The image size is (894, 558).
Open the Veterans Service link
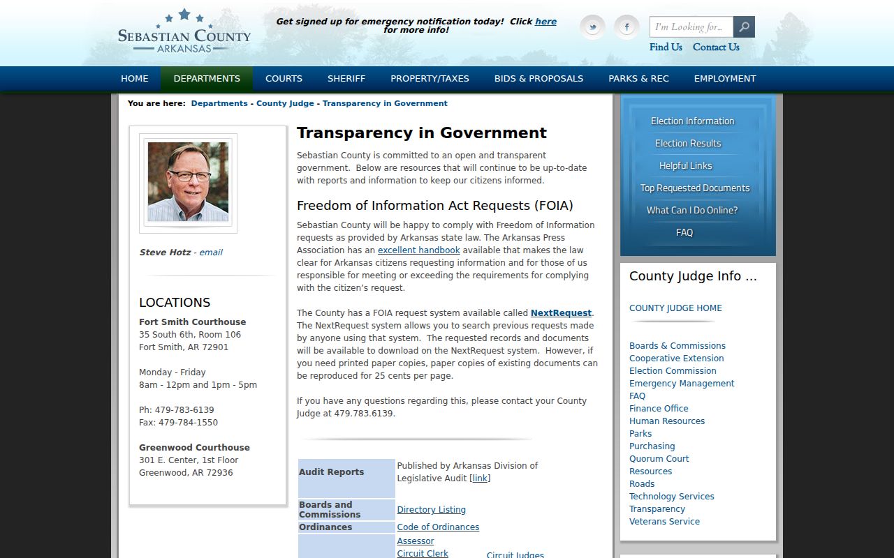click(664, 522)
